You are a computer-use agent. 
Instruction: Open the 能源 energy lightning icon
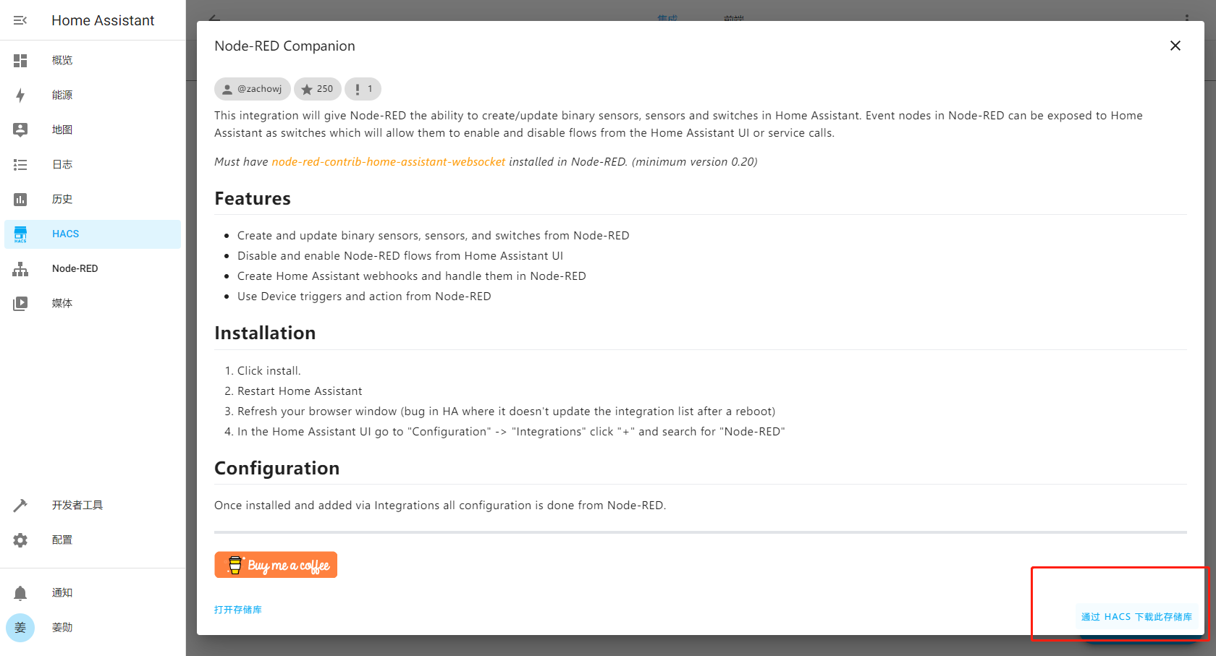[20, 95]
